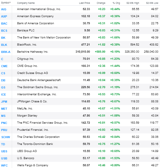Select Deutsche Bank Aktiengesellschaft name

(39, 80)
